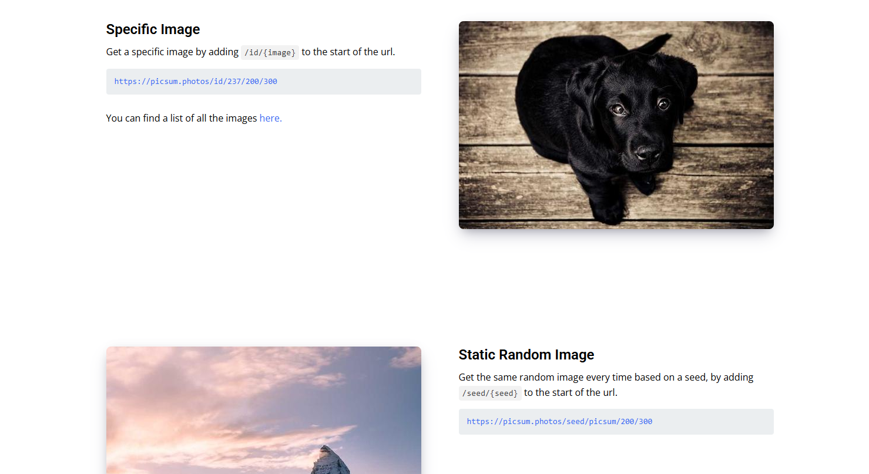Select the black puppy image
Image resolution: width=869 pixels, height=474 pixels.
[616, 125]
